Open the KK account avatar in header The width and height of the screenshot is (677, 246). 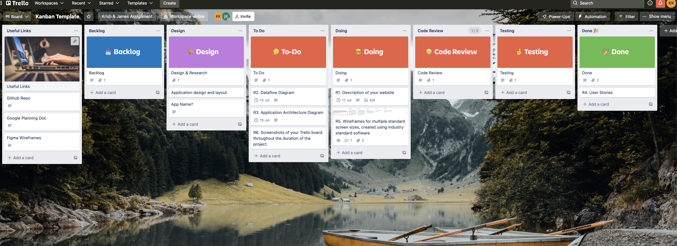pyautogui.click(x=671, y=3)
